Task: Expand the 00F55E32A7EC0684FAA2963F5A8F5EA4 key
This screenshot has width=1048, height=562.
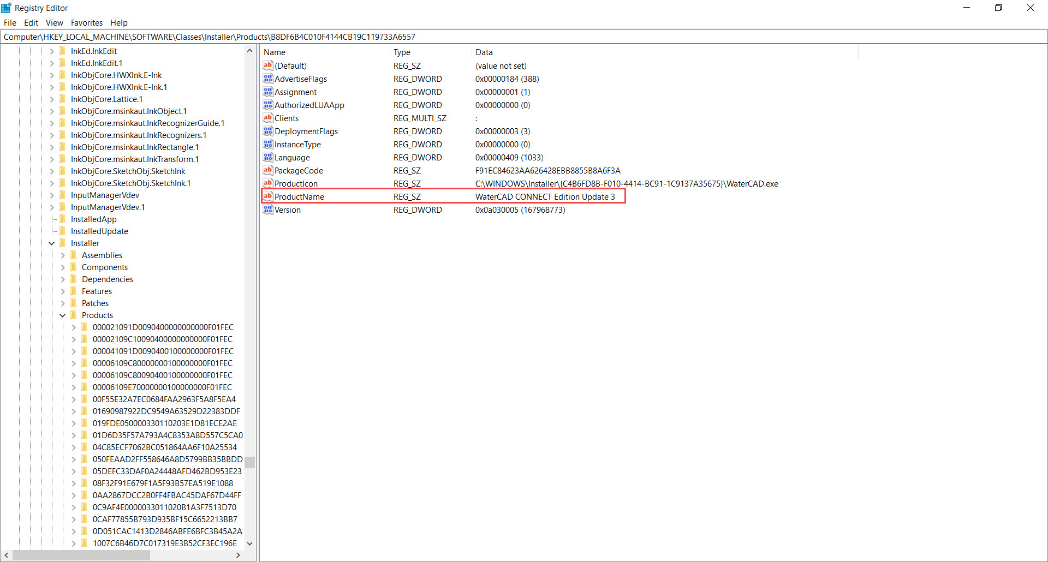Action: (74, 399)
